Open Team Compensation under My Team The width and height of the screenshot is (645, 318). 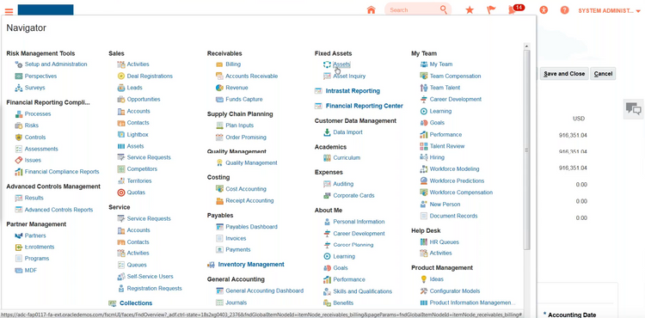455,76
